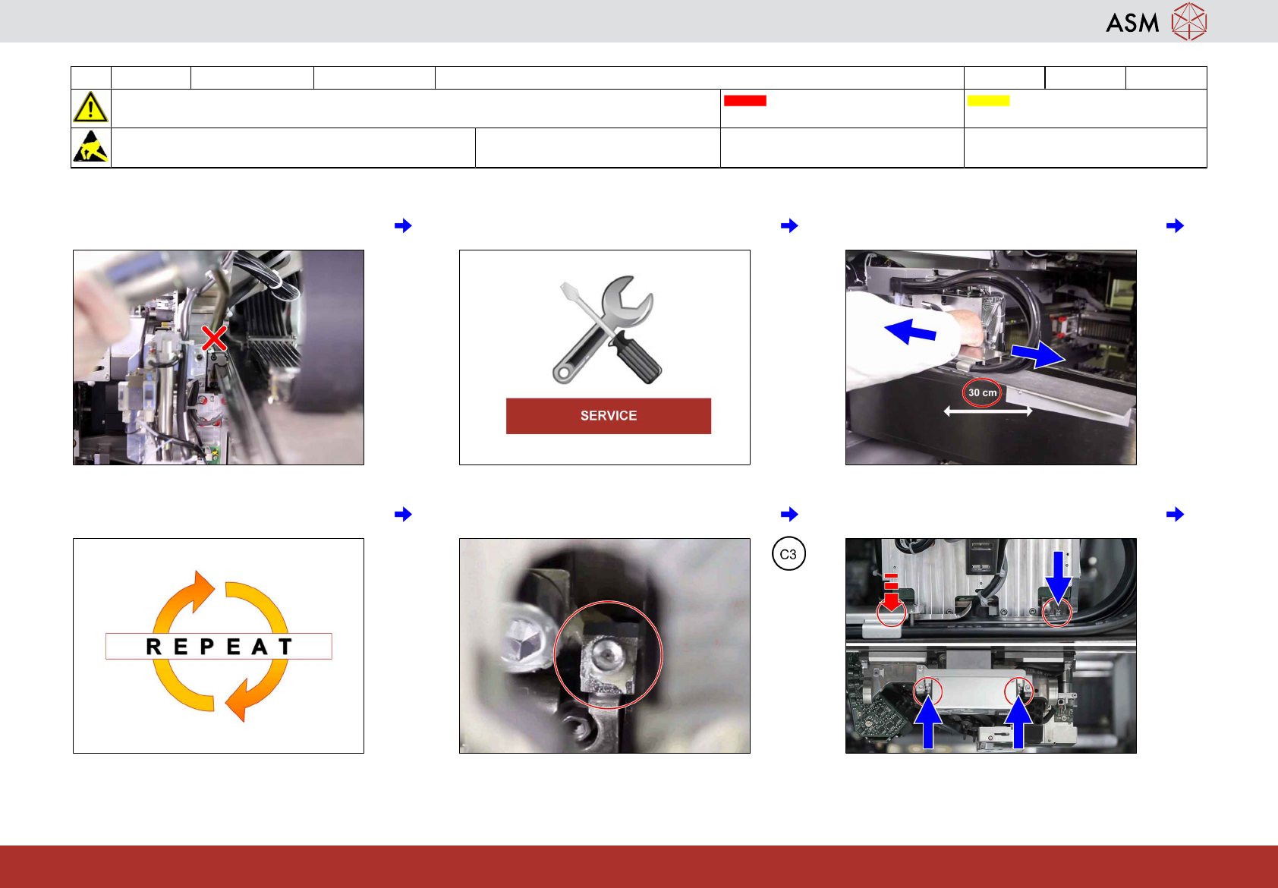Click the wrench and screwdriver service icon
Image resolution: width=1278 pixels, height=888 pixels.
click(607, 329)
